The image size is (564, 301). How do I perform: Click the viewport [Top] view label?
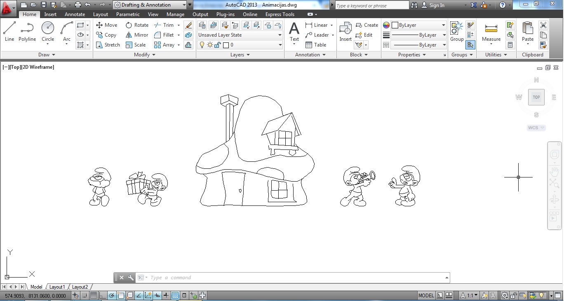pos(16,67)
